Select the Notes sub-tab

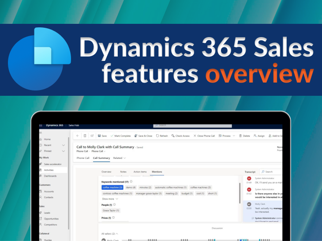[x=123, y=172]
